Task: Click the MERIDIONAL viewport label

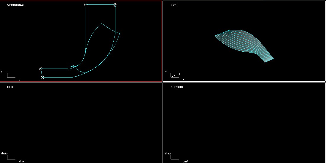Action: tap(16, 5)
